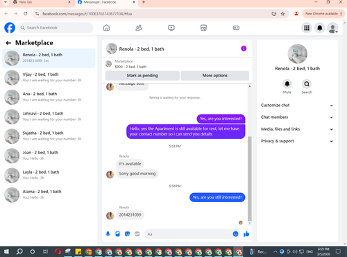Open the Sticky Notes taskbar icon
The width and height of the screenshot is (347, 257).
78,251
